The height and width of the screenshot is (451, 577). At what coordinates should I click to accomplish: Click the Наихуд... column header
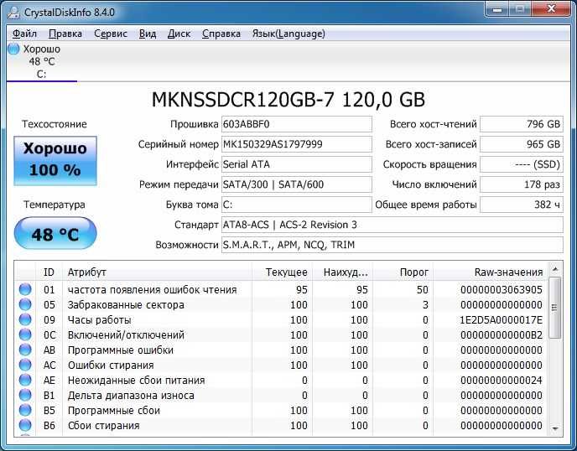pos(342,272)
